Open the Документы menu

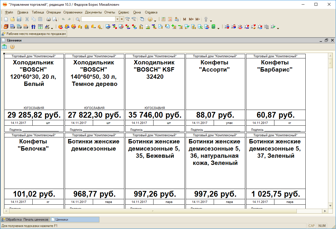93,12
